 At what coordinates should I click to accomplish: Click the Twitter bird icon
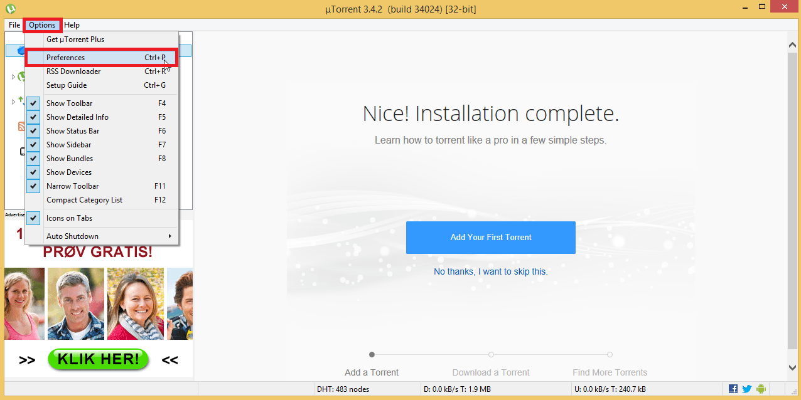point(747,389)
